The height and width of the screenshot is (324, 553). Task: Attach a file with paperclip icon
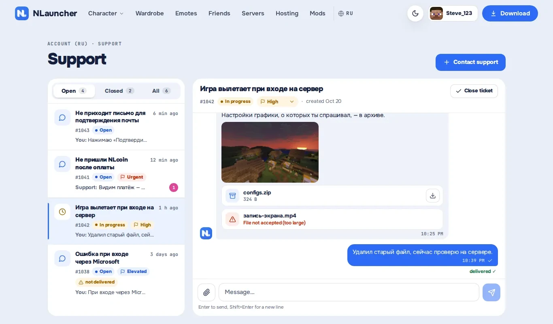[x=206, y=292]
